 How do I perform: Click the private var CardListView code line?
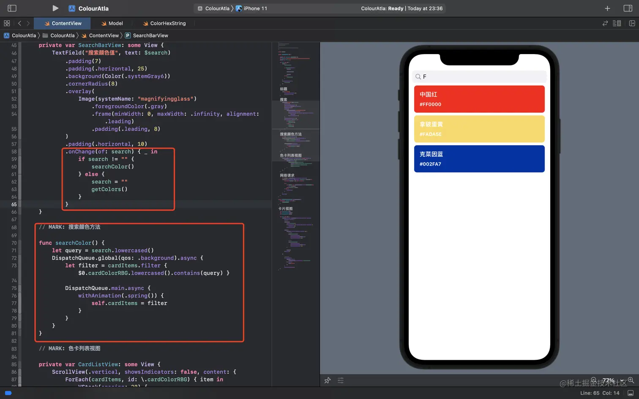[99, 364]
